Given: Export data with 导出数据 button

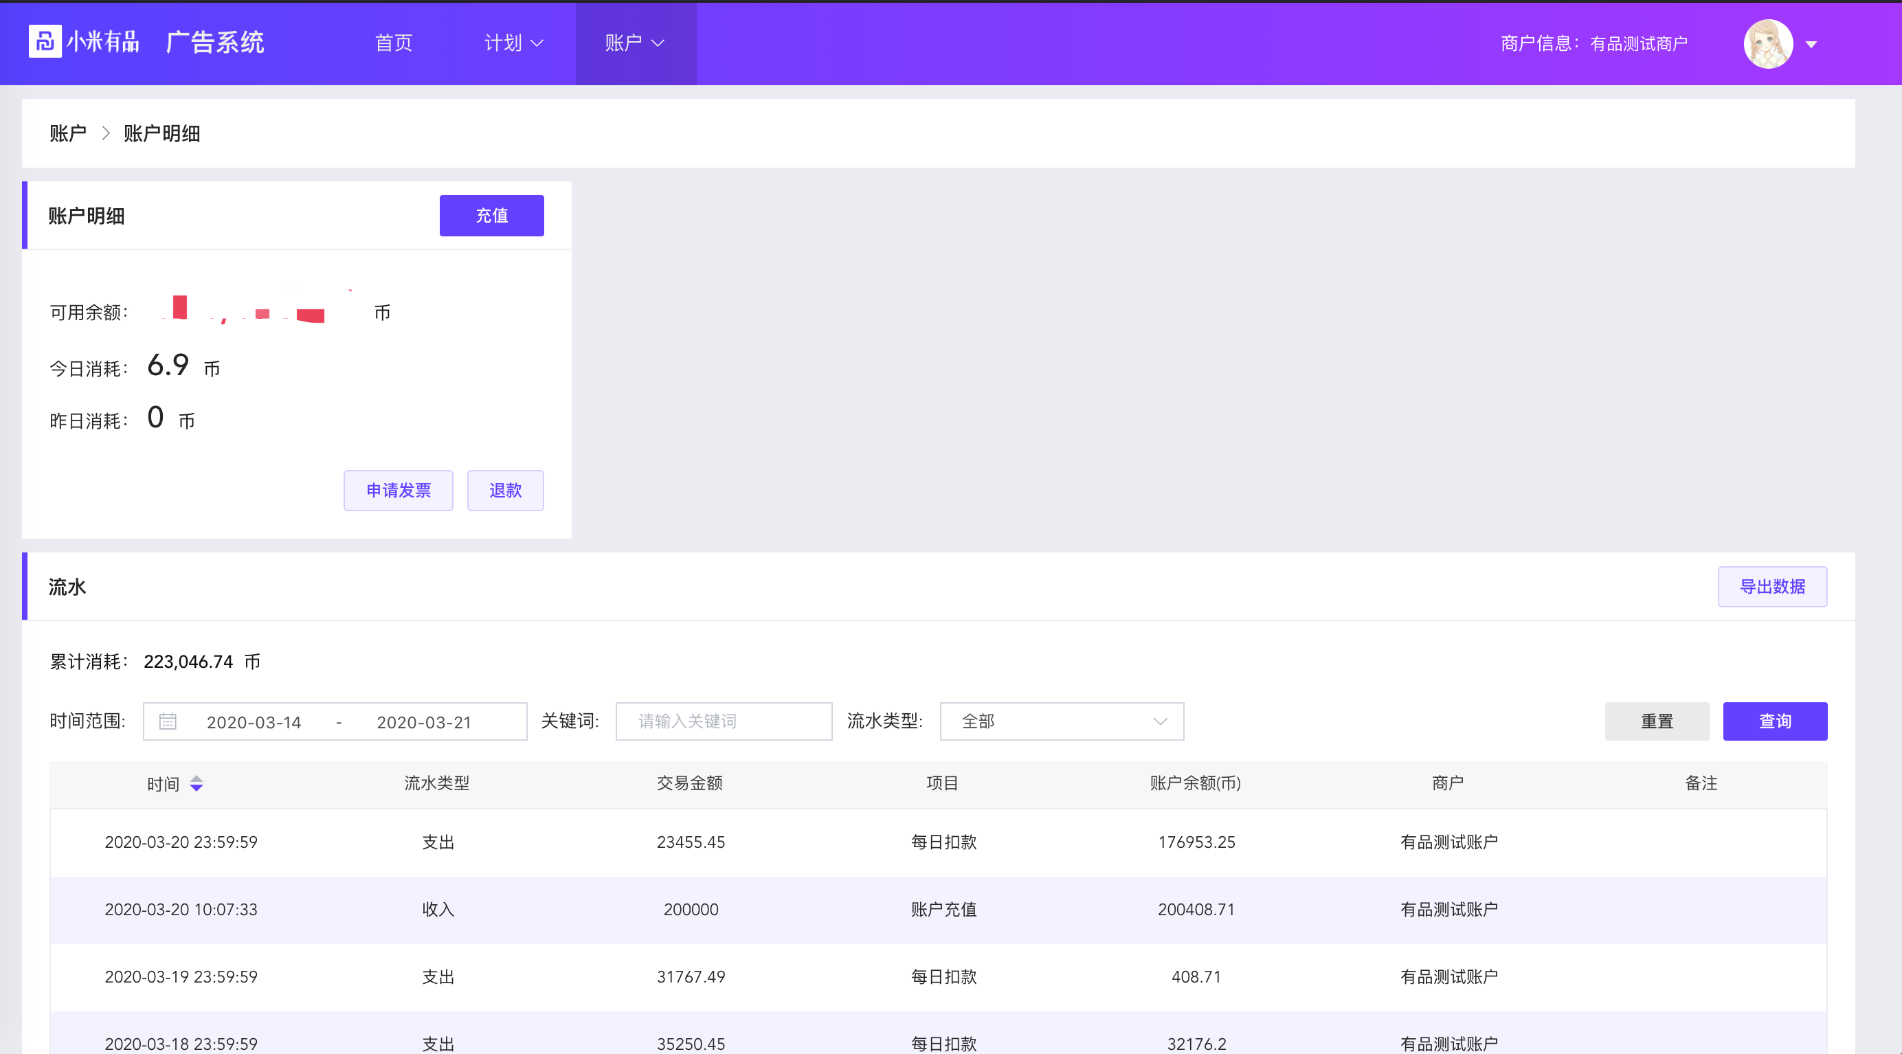Looking at the screenshot, I should 1771,587.
